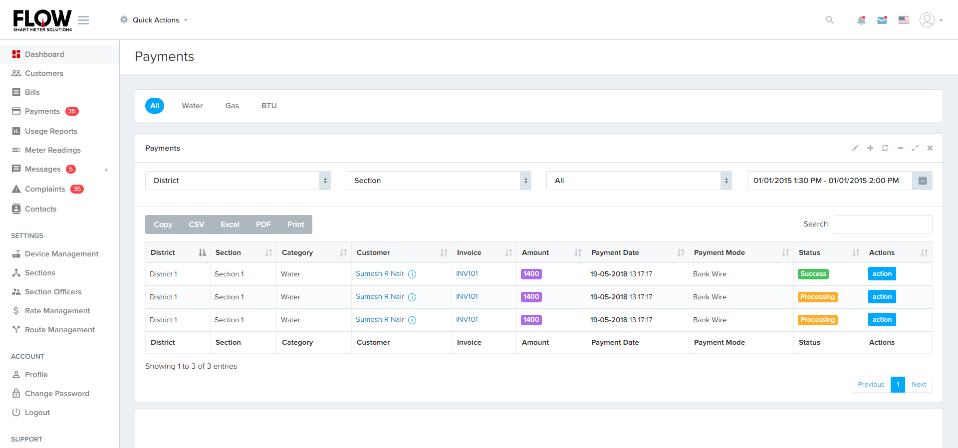Screen dimensions: 958x448
Task: Click the pencil edit icon in Payments panel
Action: (x=855, y=148)
